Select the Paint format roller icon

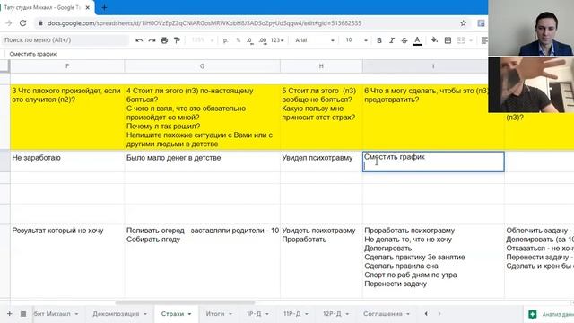177,40
